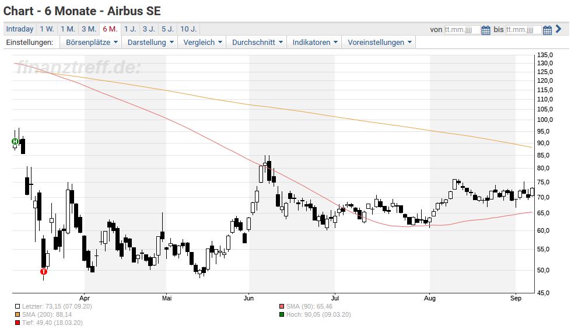Expand the Durchschnitt dropdown menu
This screenshot has height=329, width=578.
tap(257, 43)
